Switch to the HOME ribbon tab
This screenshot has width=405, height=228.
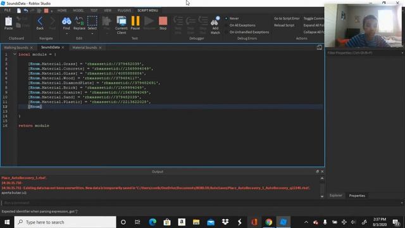pyautogui.click(x=62, y=10)
